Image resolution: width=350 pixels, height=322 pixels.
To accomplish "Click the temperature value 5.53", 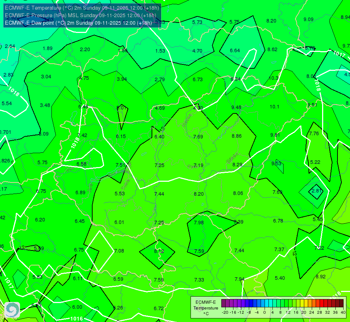I will tap(120, 194).
